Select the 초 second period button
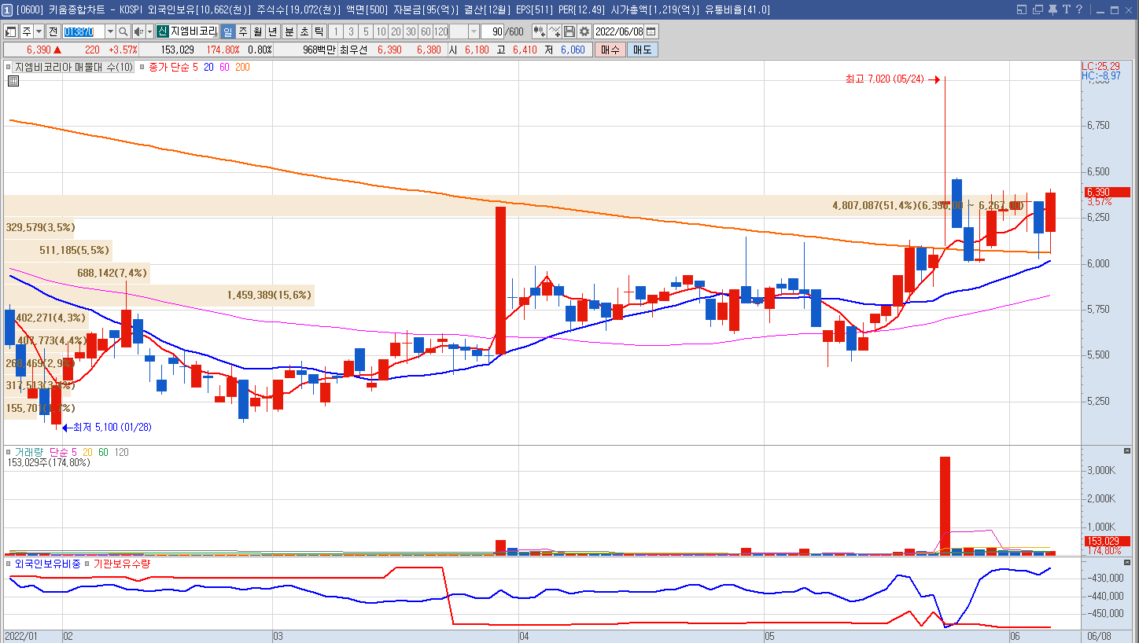Image resolution: width=1139 pixels, height=643 pixels. 304,31
